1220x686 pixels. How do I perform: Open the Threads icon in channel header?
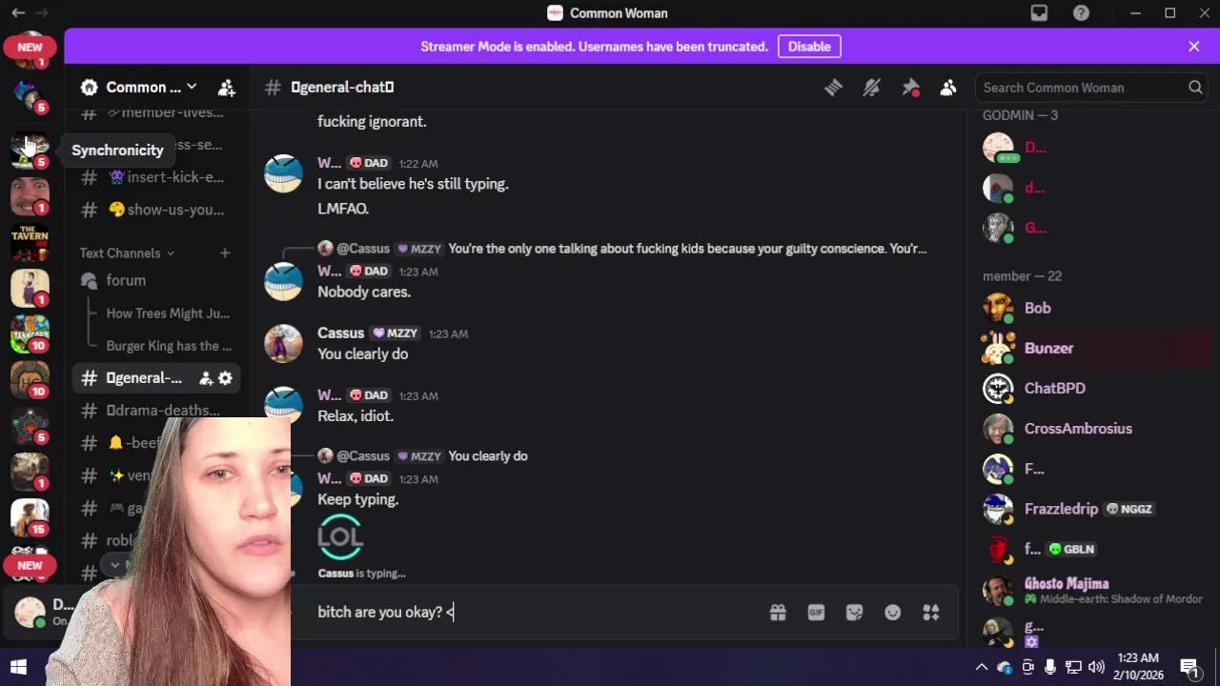pos(834,88)
